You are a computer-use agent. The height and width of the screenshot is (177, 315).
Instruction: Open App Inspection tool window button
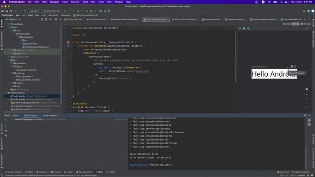coord(84,172)
